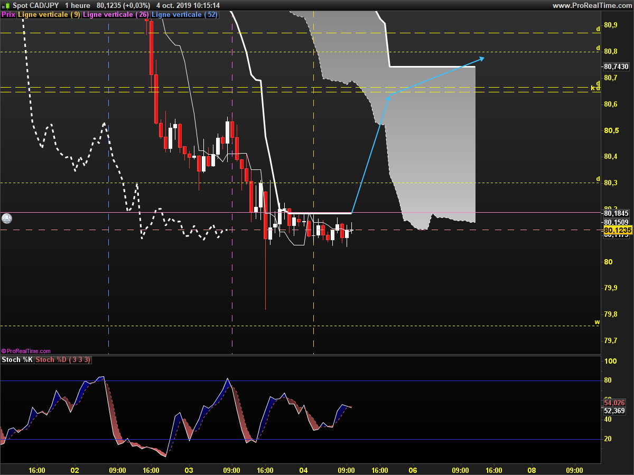
Task: Select the Prix indicator label
Action: 8,15
